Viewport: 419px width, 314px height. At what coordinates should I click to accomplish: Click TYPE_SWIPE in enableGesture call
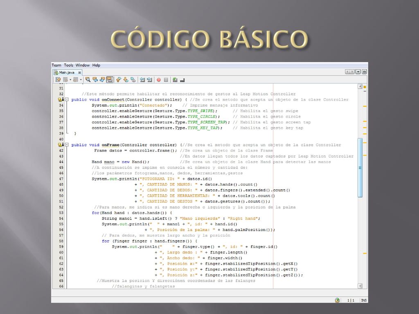[200, 111]
